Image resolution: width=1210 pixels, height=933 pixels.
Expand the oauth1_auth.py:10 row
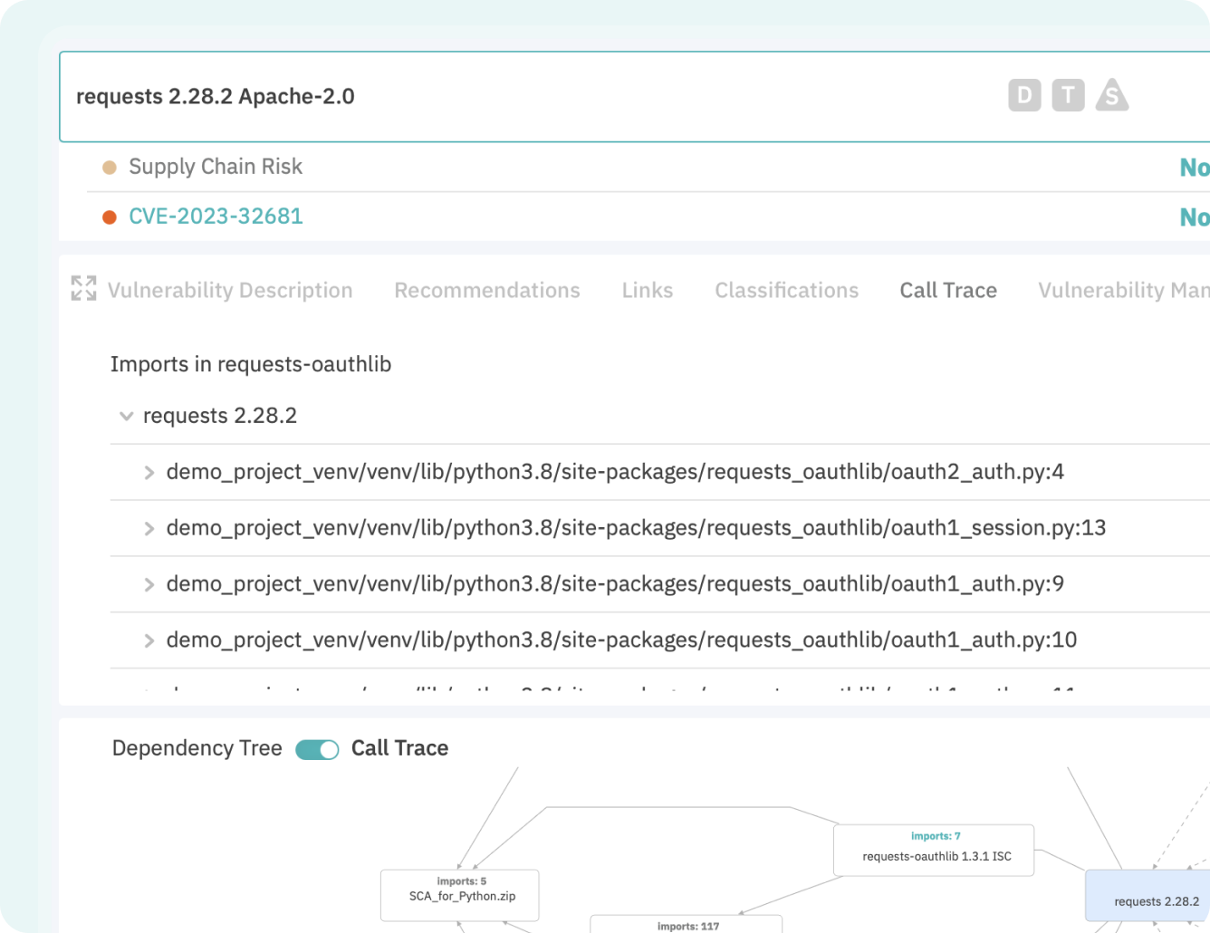(x=149, y=641)
